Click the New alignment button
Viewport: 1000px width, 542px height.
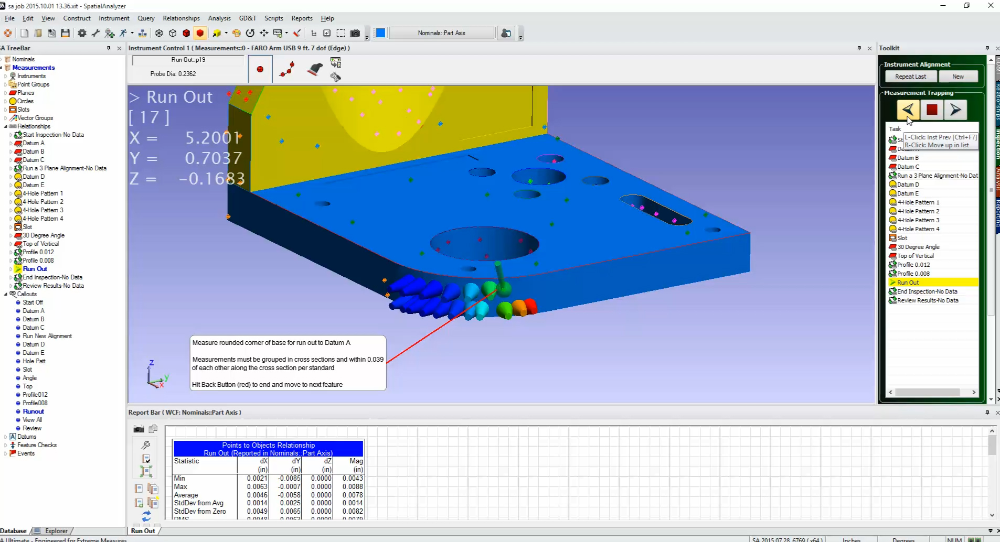click(958, 77)
